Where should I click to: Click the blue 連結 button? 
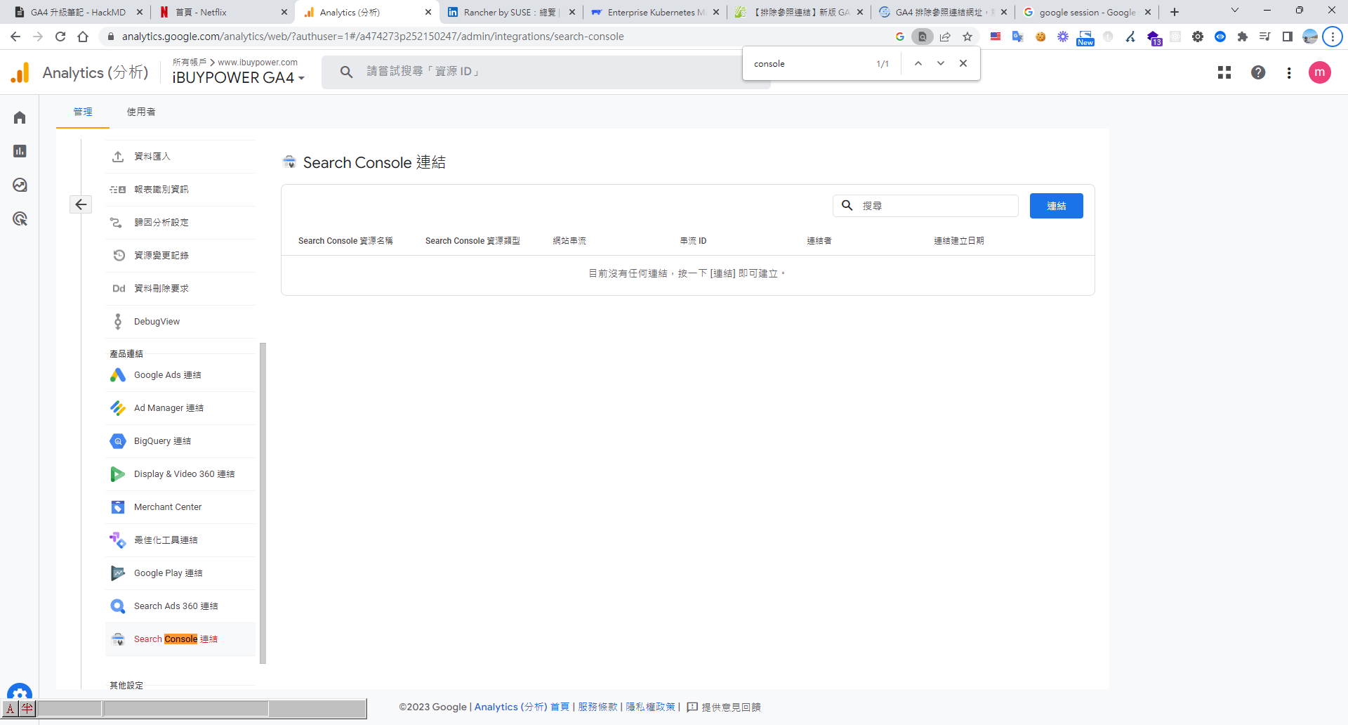[x=1056, y=206]
